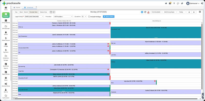
Task: Click alert icon on ziya ziya appointment
Action: (155, 81)
